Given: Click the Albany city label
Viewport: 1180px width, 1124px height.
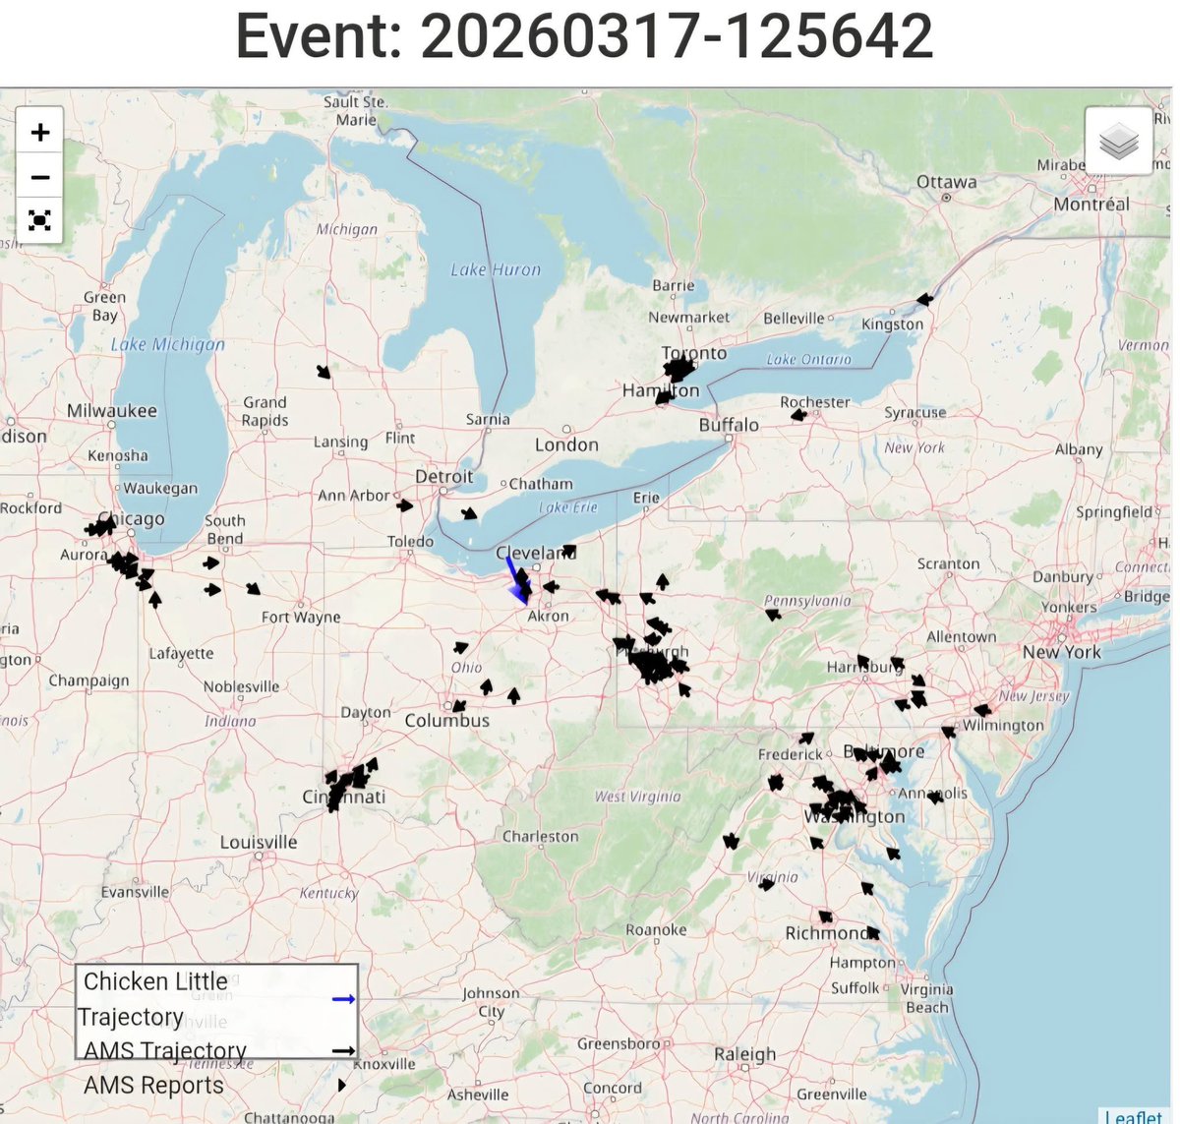Looking at the screenshot, I should pos(1079,449).
